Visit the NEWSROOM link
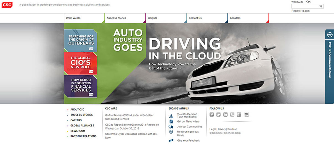Screen dimensions: 334x166 coord(78,131)
